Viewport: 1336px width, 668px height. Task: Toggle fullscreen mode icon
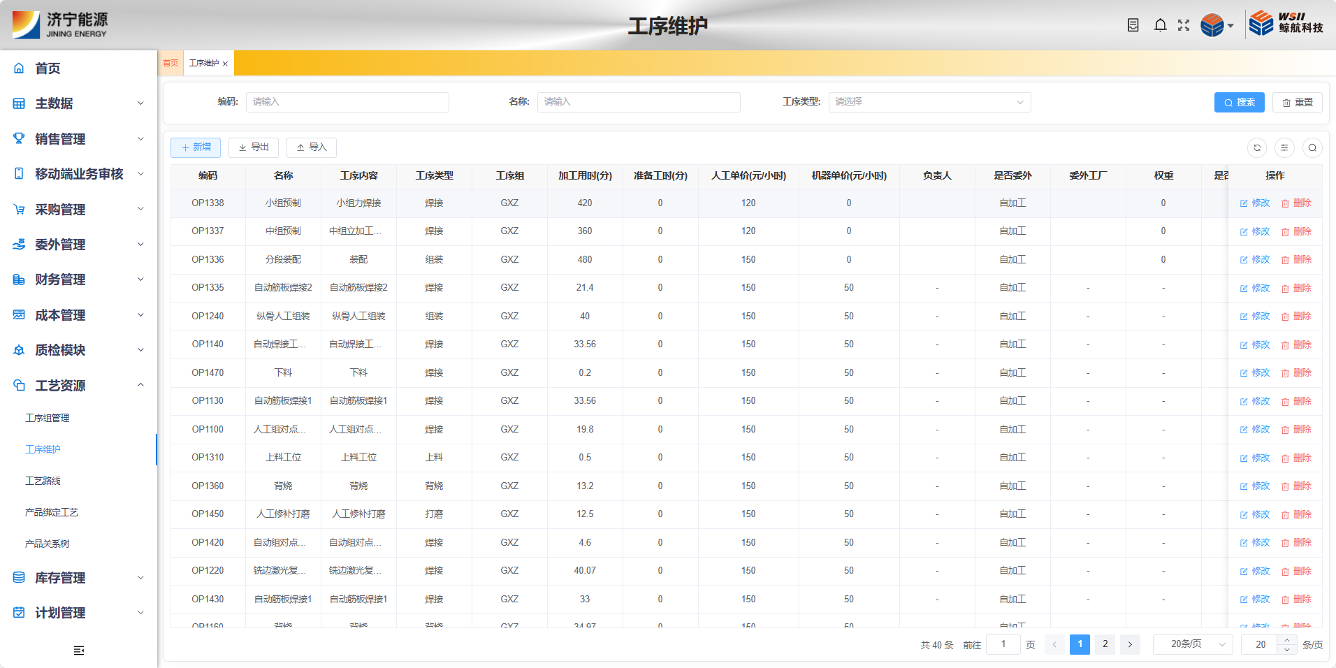click(1184, 25)
